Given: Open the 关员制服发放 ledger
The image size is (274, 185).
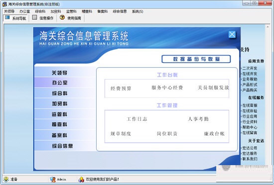Looking at the screenshot, I should tap(213, 88).
